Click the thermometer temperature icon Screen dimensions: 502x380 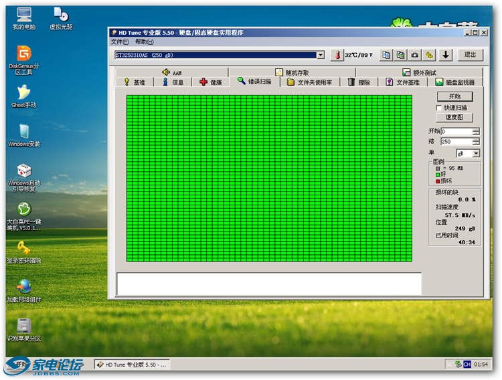point(337,55)
